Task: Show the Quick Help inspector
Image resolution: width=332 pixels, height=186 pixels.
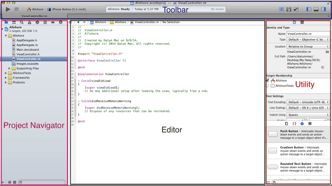Action: click(x=302, y=22)
